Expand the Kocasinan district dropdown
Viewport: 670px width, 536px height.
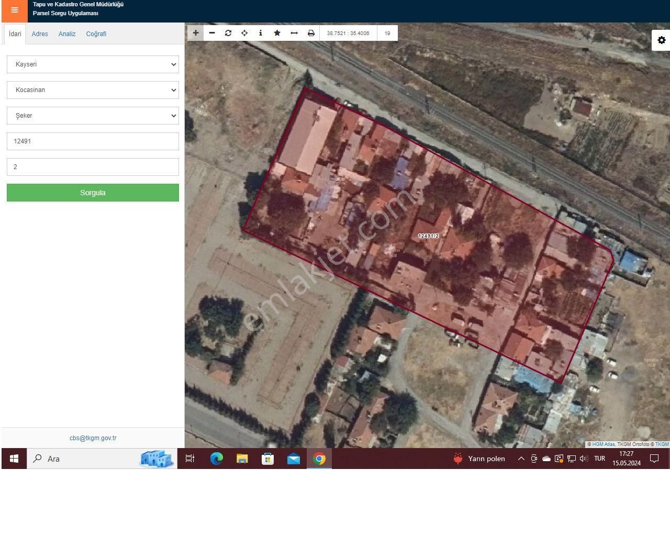pos(93,90)
